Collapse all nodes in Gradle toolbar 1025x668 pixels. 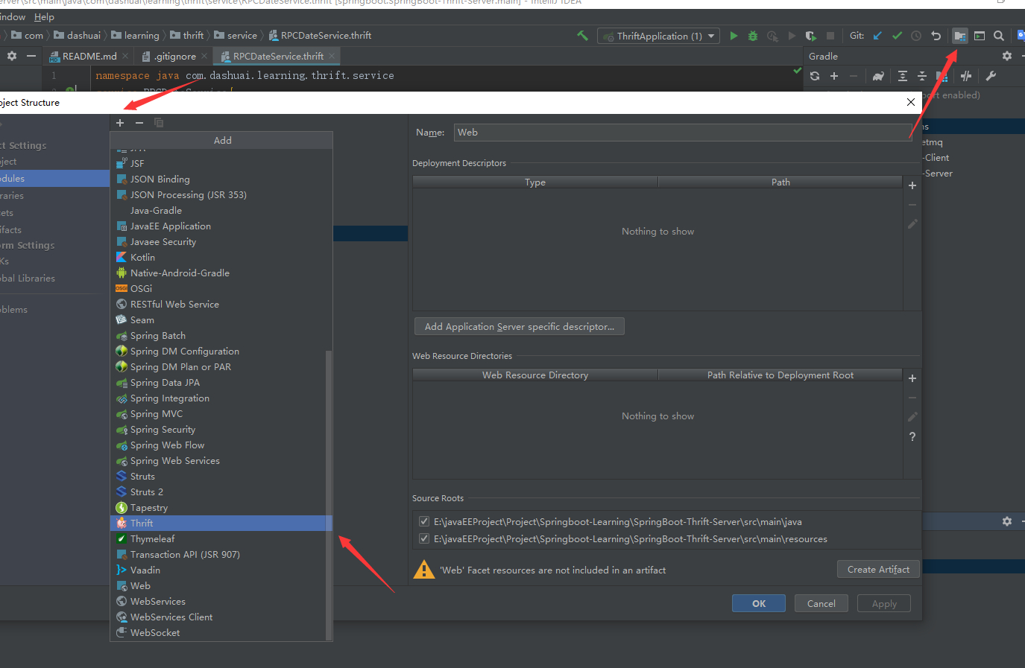(921, 75)
